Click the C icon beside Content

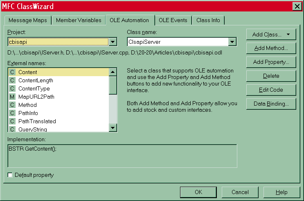12,72
